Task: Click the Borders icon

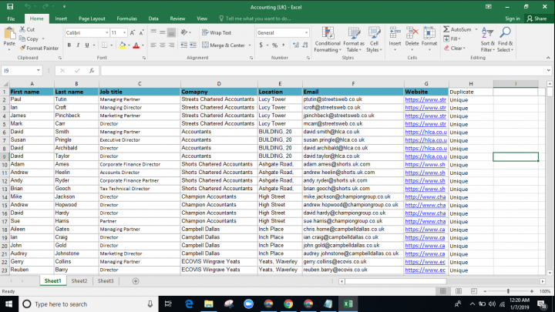Action: (x=104, y=45)
